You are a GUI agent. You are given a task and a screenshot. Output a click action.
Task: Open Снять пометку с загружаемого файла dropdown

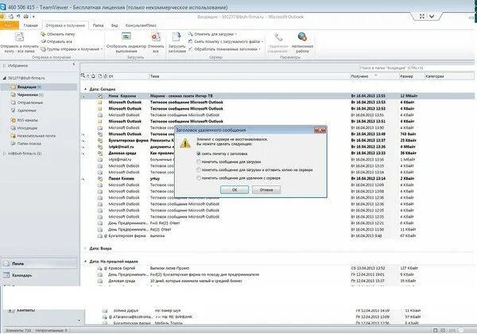point(226,41)
